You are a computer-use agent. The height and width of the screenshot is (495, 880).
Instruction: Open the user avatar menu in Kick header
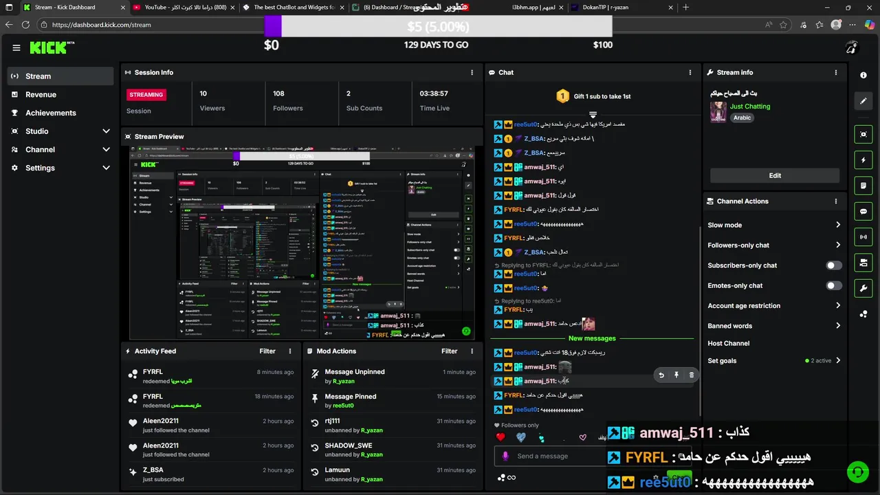pyautogui.click(x=851, y=48)
